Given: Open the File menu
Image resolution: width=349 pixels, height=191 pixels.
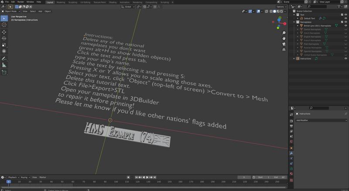Looking at the screenshot, I should 7,2.
